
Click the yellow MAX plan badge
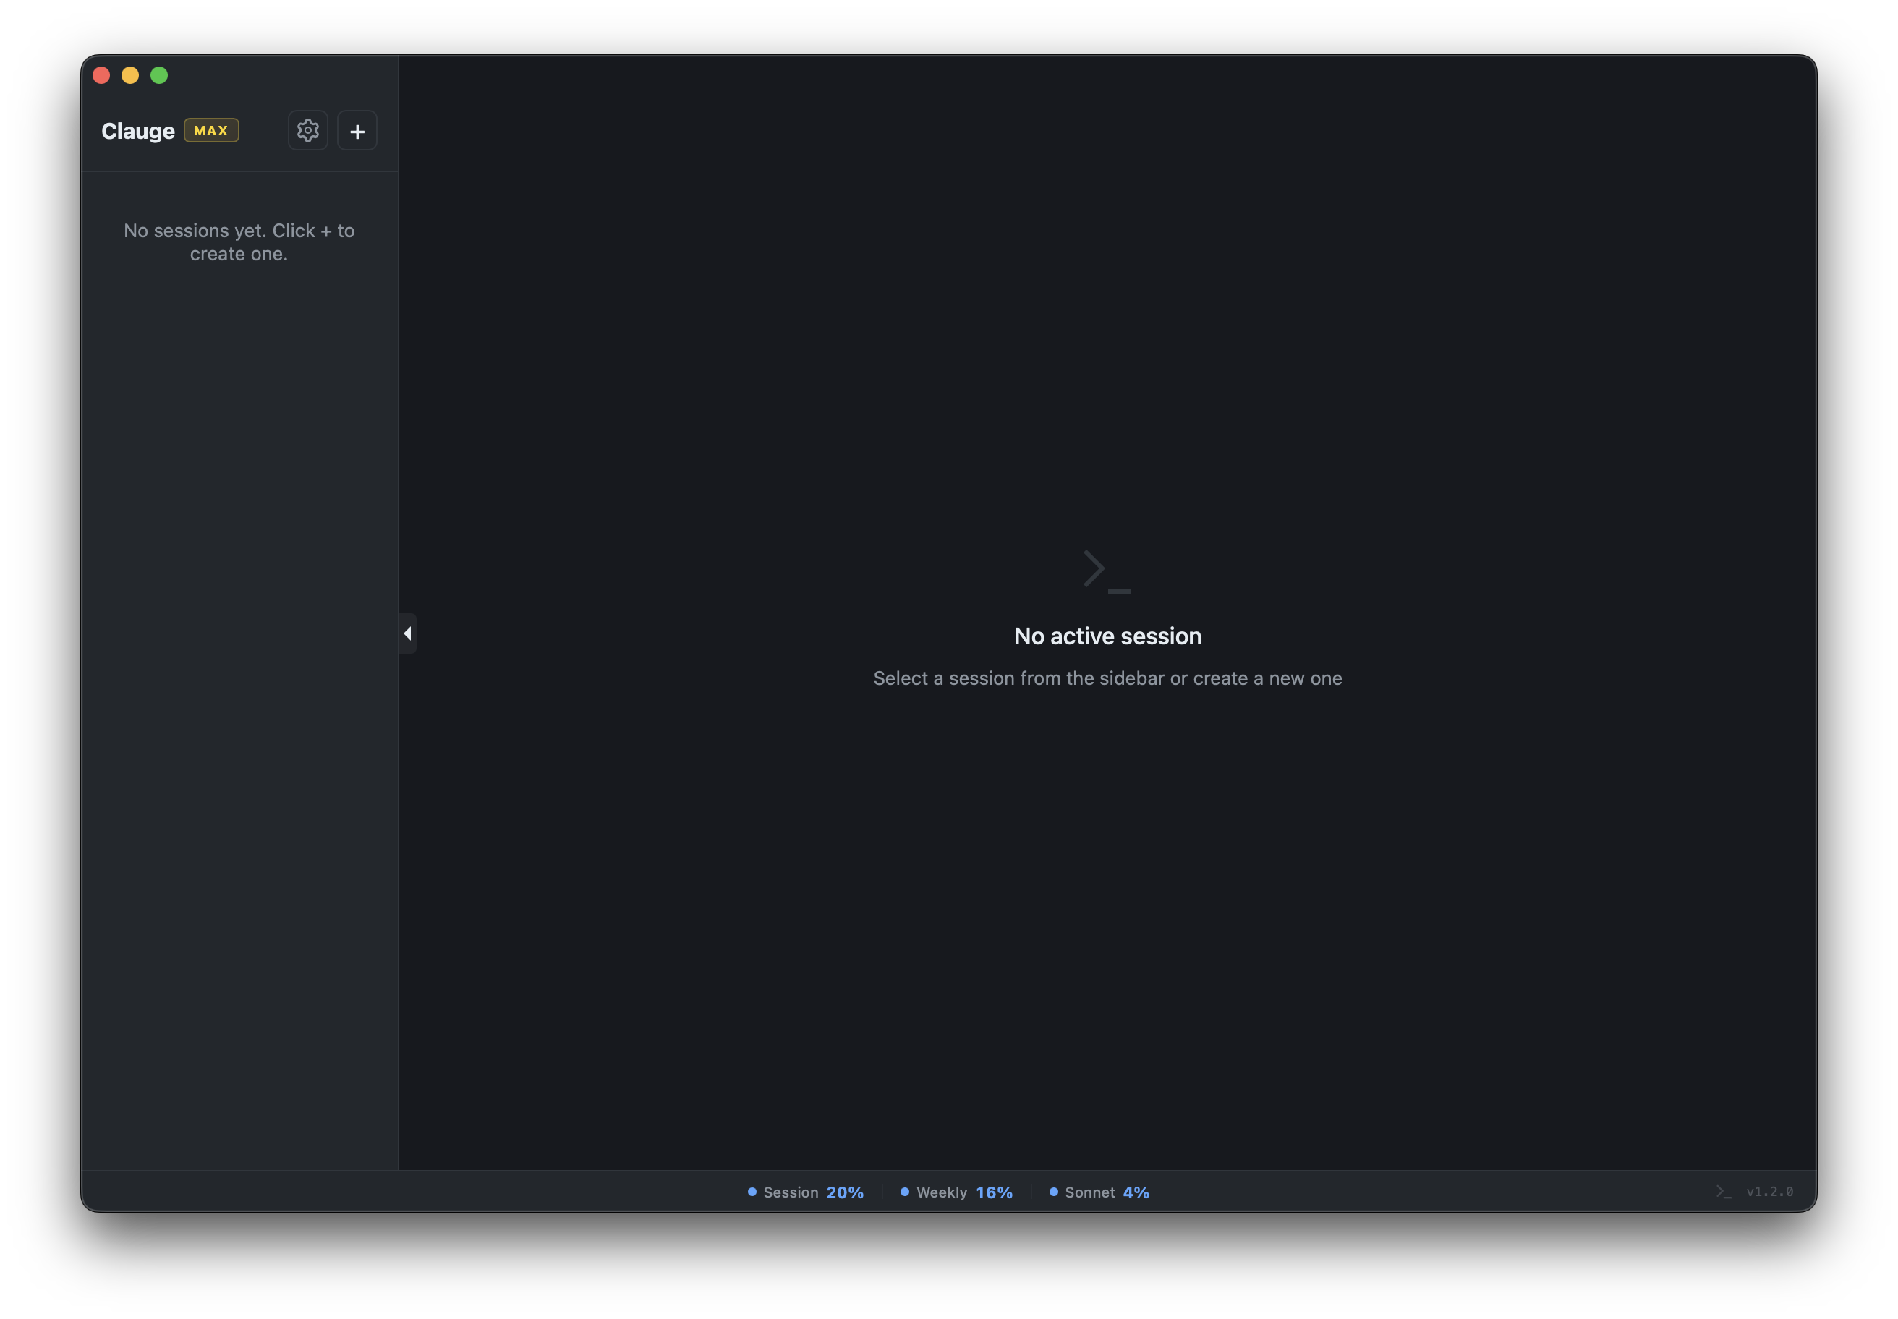point(210,131)
